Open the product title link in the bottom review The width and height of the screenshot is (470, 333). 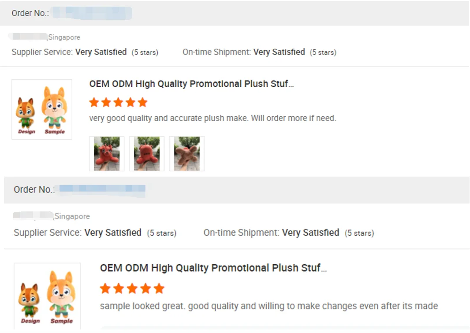[x=213, y=268]
